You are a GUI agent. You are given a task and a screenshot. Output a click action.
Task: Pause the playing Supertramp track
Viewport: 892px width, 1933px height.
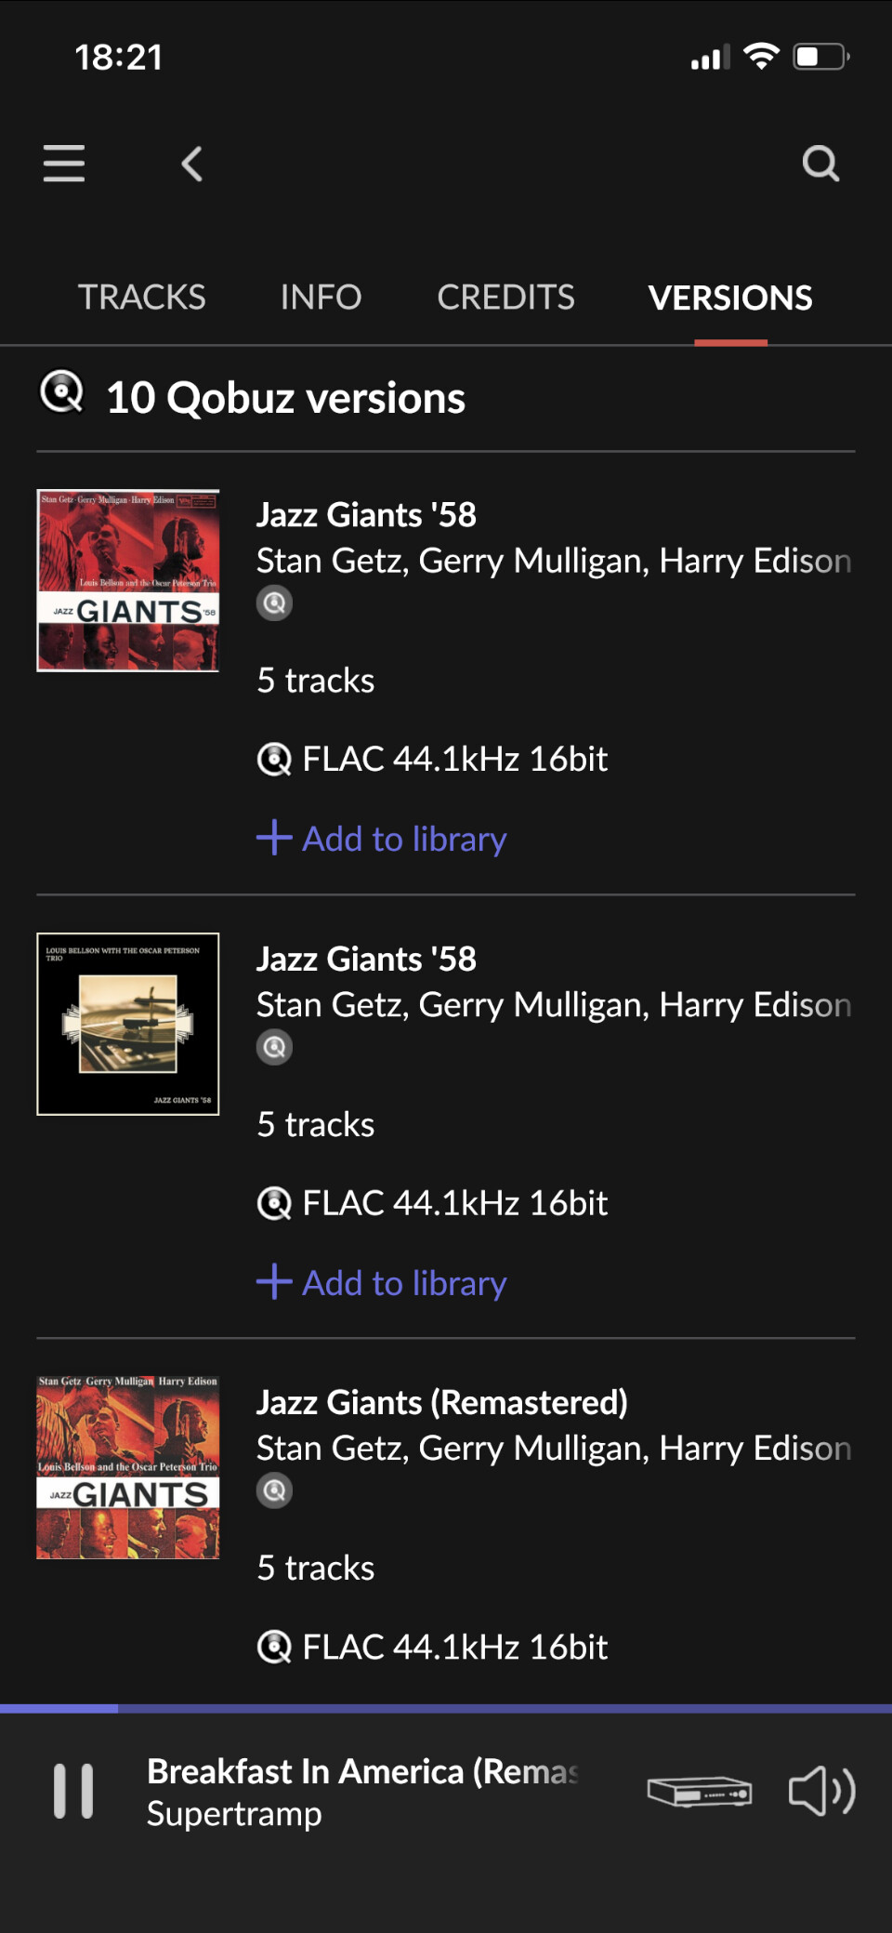(73, 1791)
